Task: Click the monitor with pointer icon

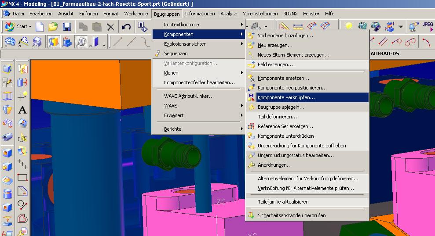Action: (x=413, y=27)
